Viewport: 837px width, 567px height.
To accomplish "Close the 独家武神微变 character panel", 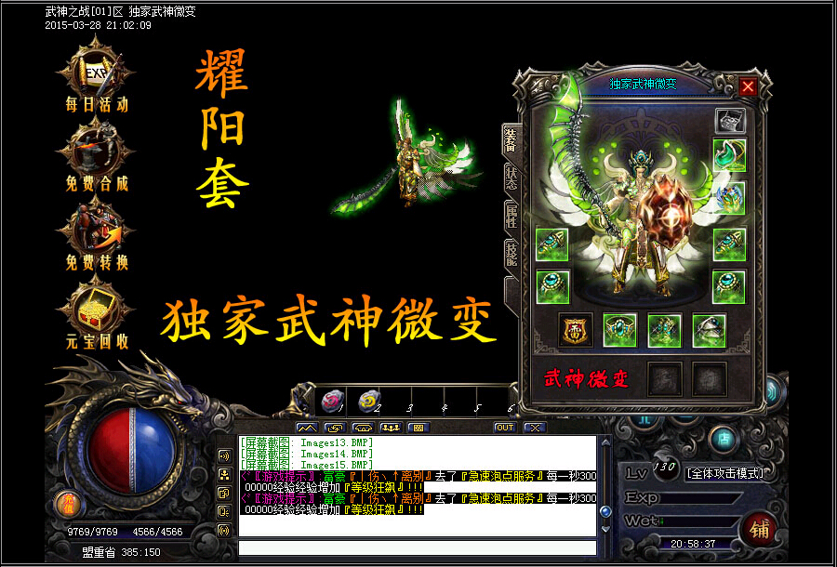I will (748, 86).
